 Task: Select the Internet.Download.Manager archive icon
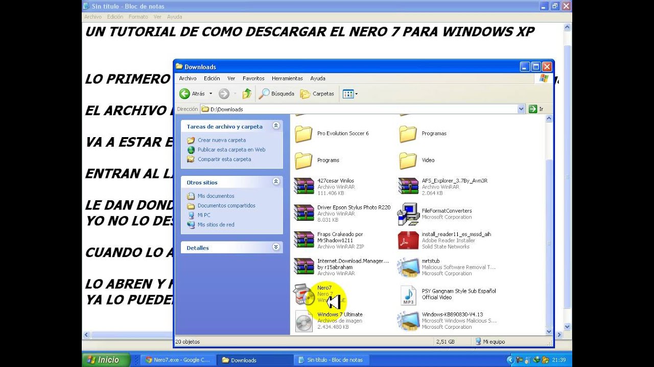(303, 267)
